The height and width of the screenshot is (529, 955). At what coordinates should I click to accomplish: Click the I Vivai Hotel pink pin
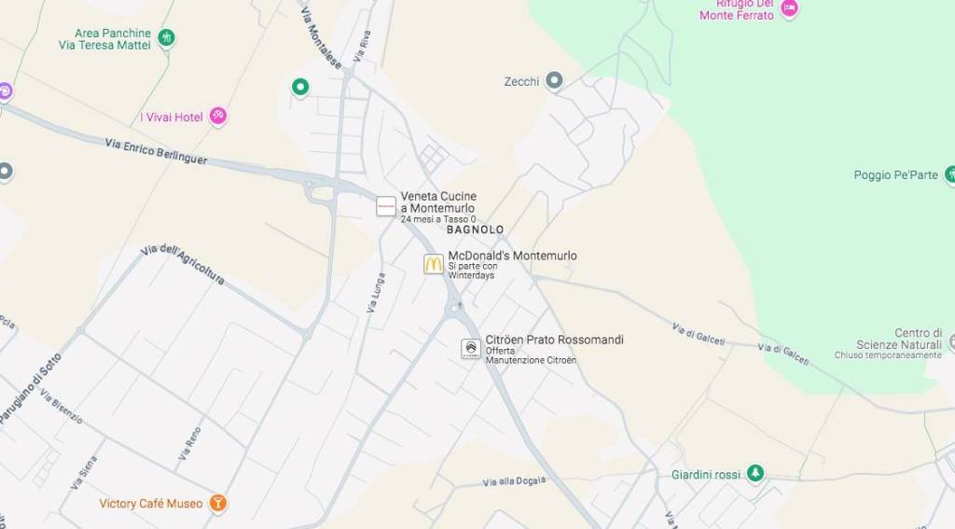(218, 116)
